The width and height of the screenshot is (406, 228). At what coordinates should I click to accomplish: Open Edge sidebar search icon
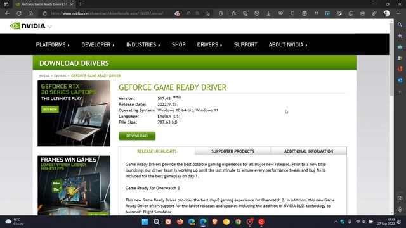tap(400, 25)
